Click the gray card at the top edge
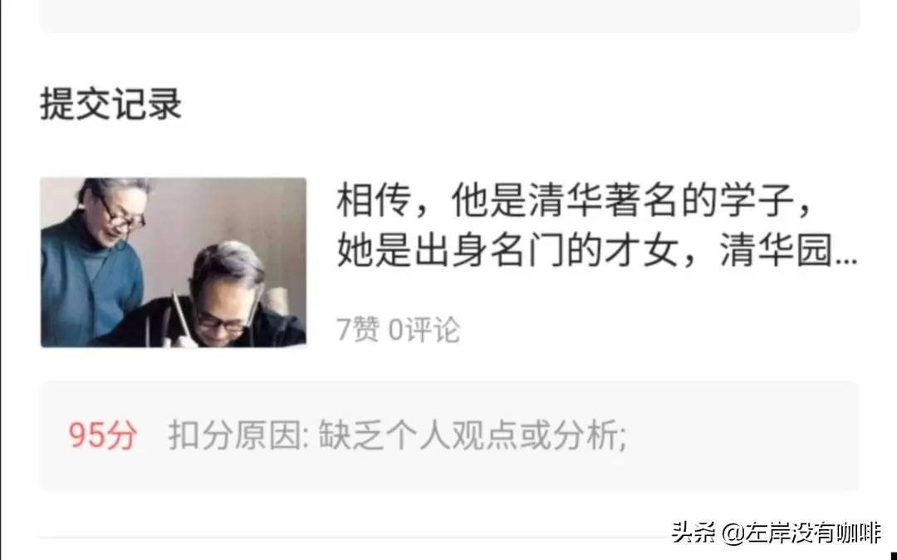This screenshot has width=897, height=560. (449, 16)
